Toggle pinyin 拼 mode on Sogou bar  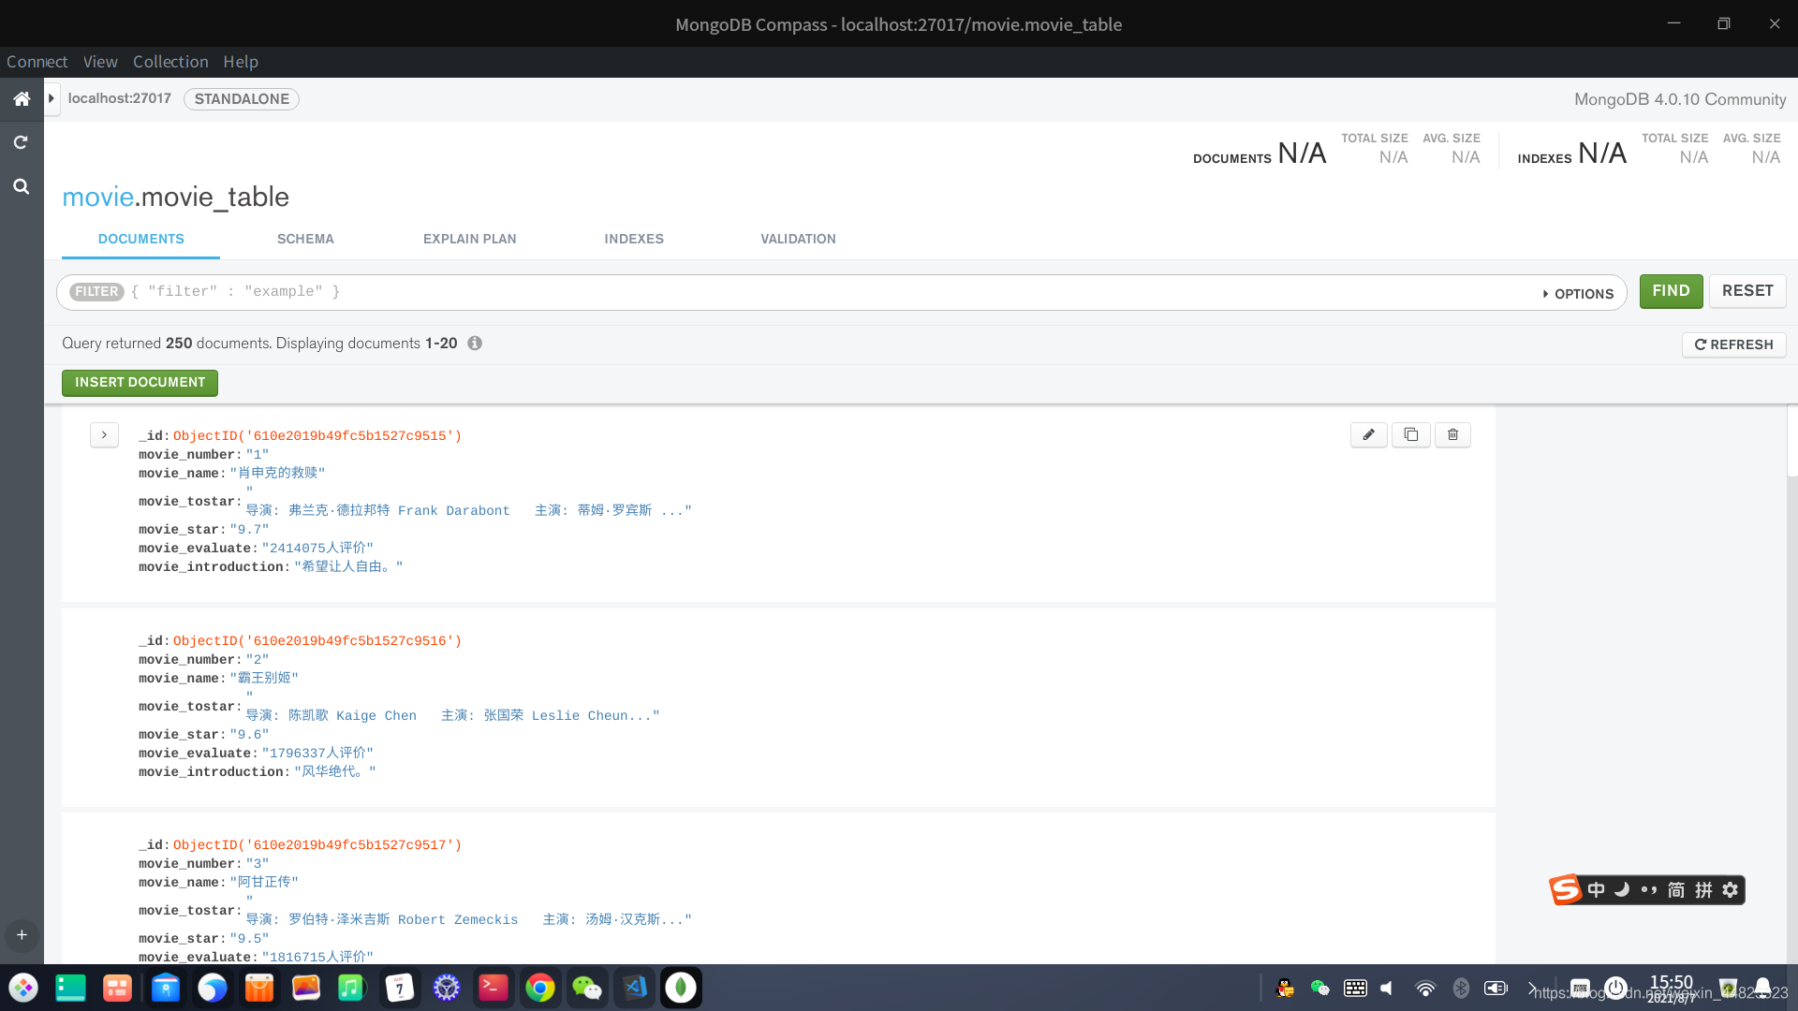pyautogui.click(x=1703, y=890)
